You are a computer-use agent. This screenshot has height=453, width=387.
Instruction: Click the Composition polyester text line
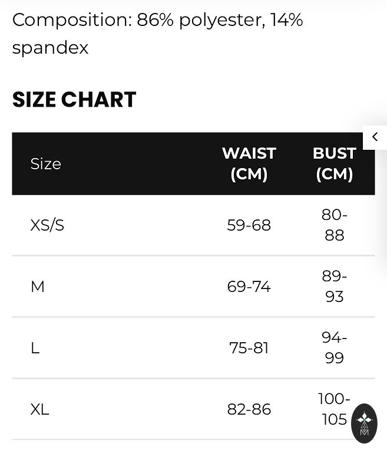pos(158,20)
